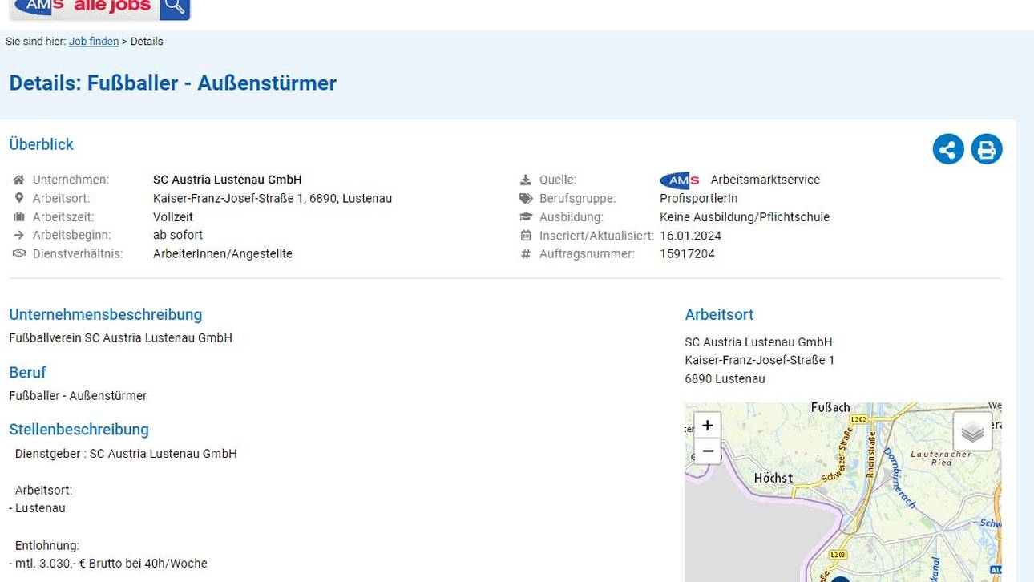The width and height of the screenshot is (1034, 582).
Task: Click 'Fußach' label on the map
Action: 830,407
